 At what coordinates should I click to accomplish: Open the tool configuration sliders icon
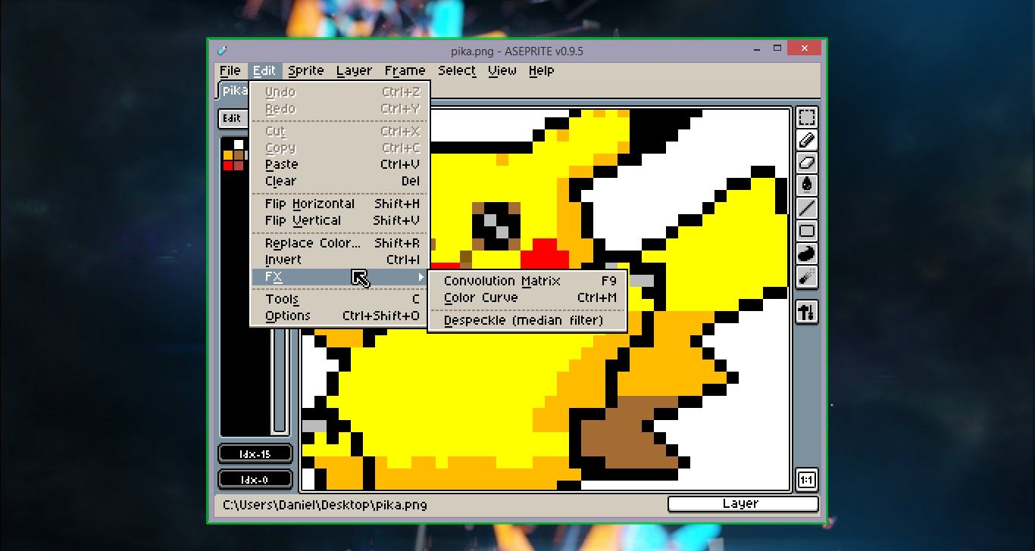[807, 312]
